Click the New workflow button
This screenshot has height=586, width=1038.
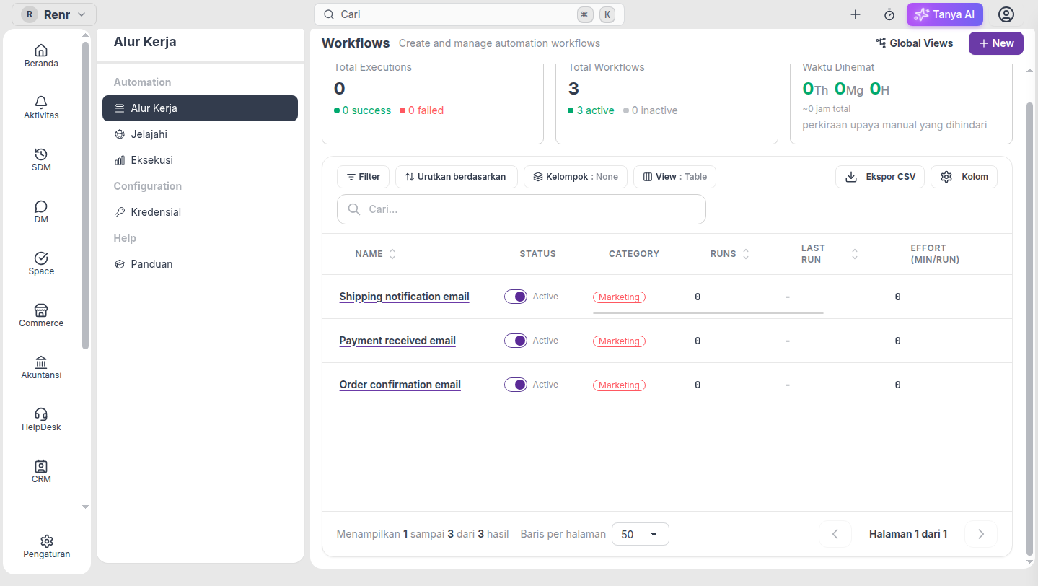[996, 43]
